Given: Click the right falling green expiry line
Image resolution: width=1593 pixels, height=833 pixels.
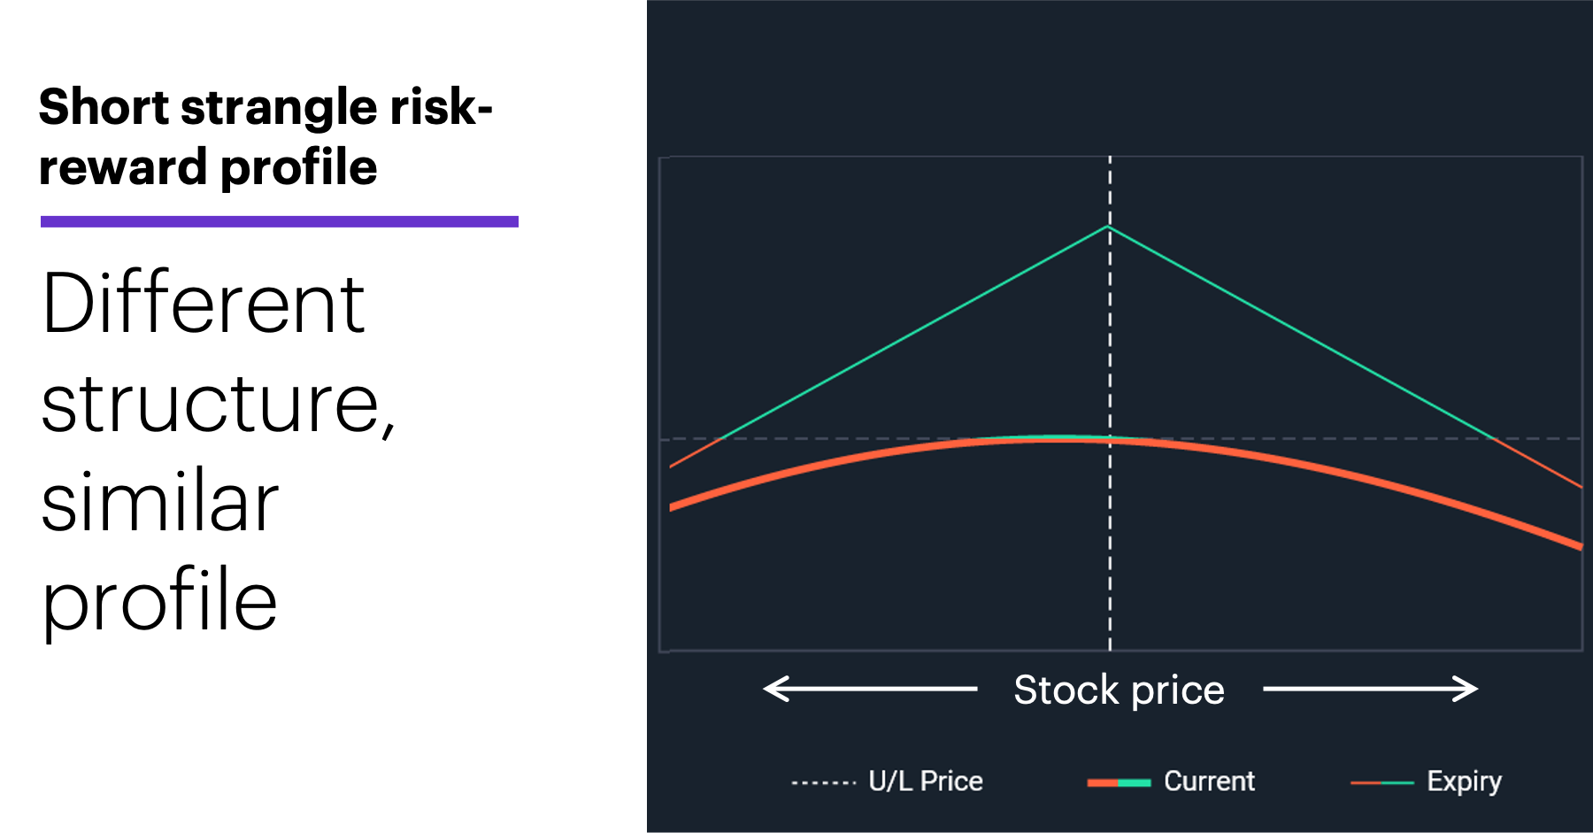Looking at the screenshot, I should coord(1301,333).
